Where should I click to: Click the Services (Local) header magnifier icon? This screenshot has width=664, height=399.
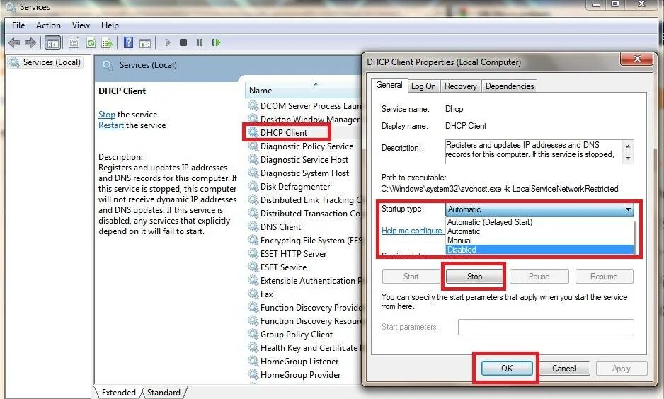click(108, 65)
